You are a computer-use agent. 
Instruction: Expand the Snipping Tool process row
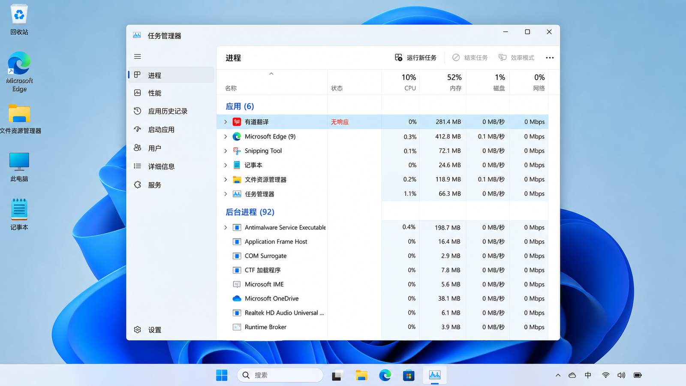point(226,151)
